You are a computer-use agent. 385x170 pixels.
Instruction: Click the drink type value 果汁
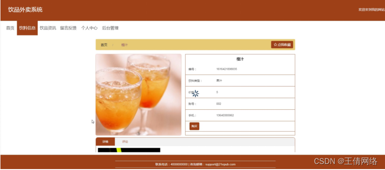pyautogui.click(x=219, y=81)
